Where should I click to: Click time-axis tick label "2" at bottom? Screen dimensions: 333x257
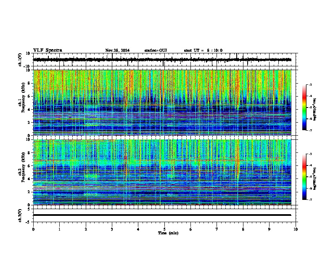coord(86,229)
